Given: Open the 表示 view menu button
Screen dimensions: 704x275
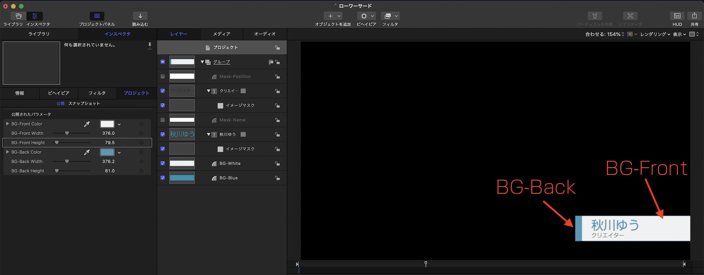Looking at the screenshot, I should coord(679,34).
